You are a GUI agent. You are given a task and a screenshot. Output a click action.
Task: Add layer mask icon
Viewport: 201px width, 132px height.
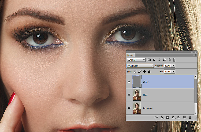[x=167, y=117]
